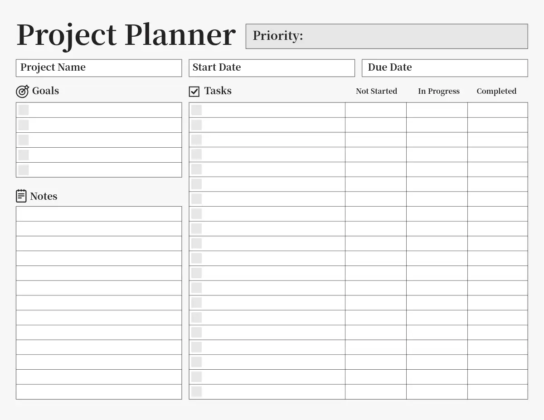Click the first Notes line
Screen dimensions: 544x420
click(x=99, y=214)
